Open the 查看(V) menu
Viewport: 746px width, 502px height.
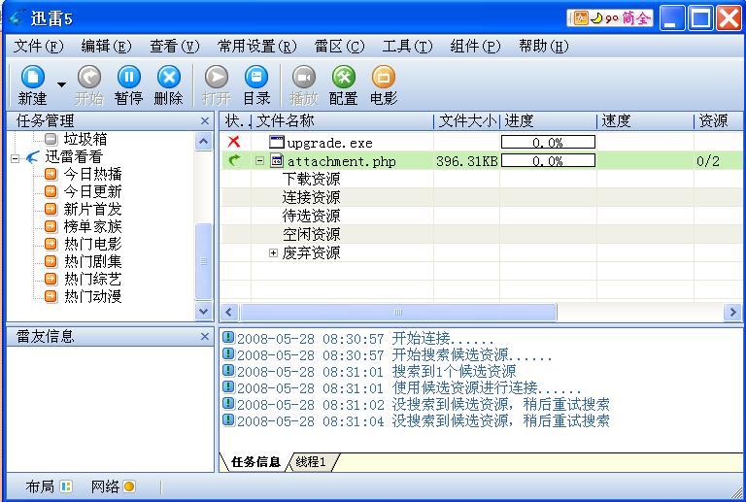(x=175, y=46)
